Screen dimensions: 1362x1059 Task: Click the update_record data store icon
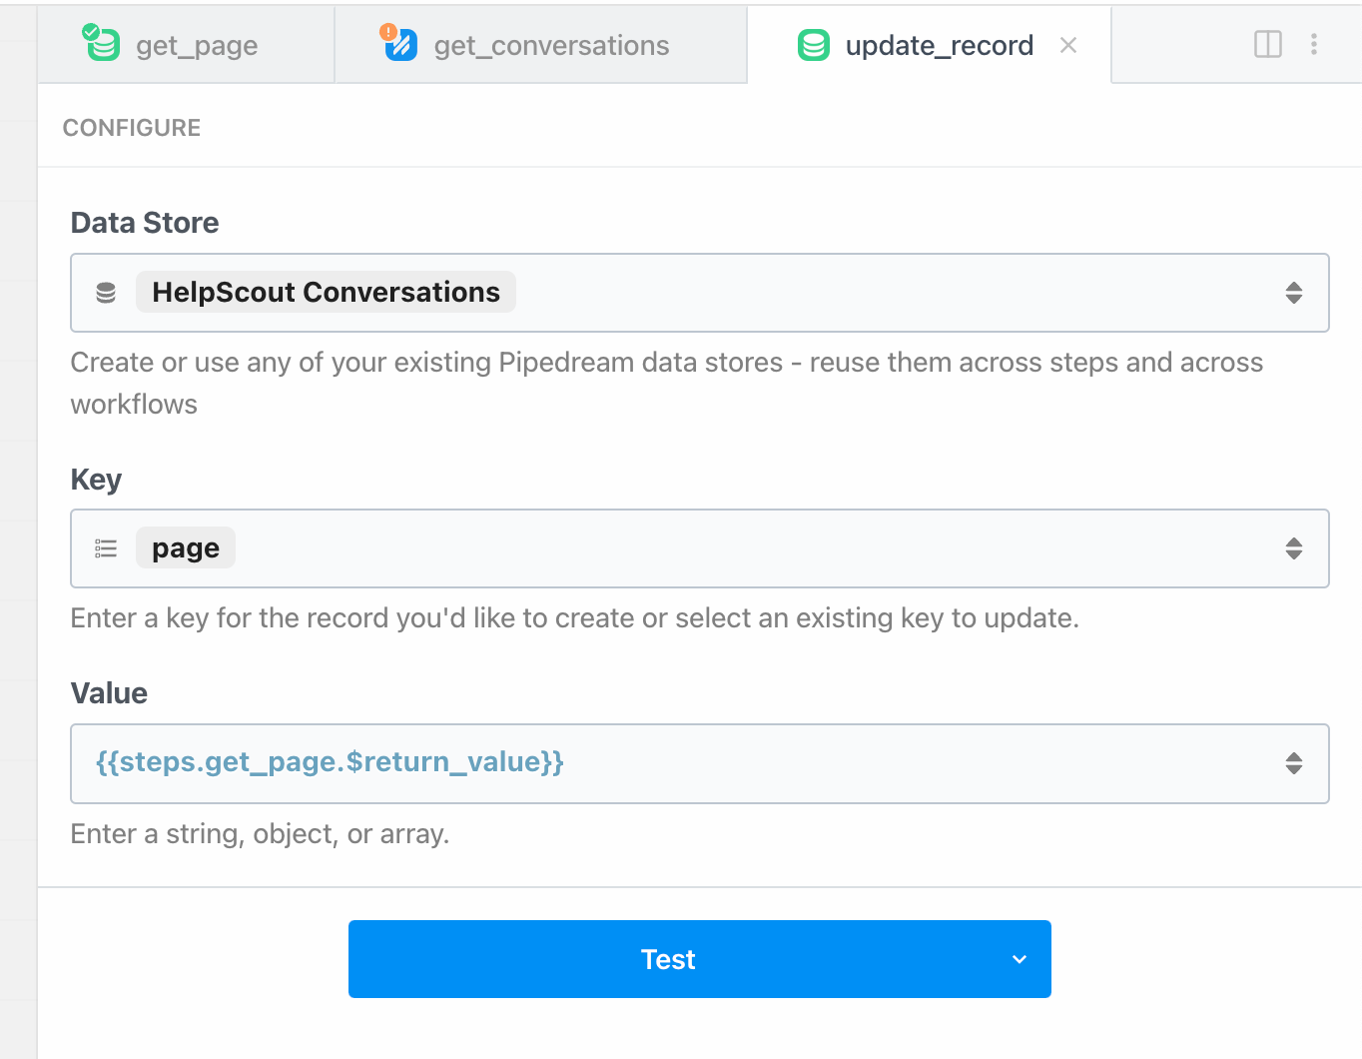pos(814,45)
